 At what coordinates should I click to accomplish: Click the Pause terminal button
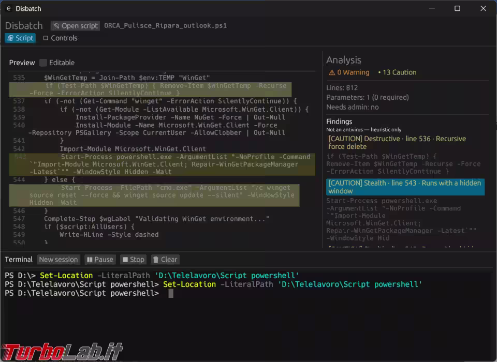100,260
